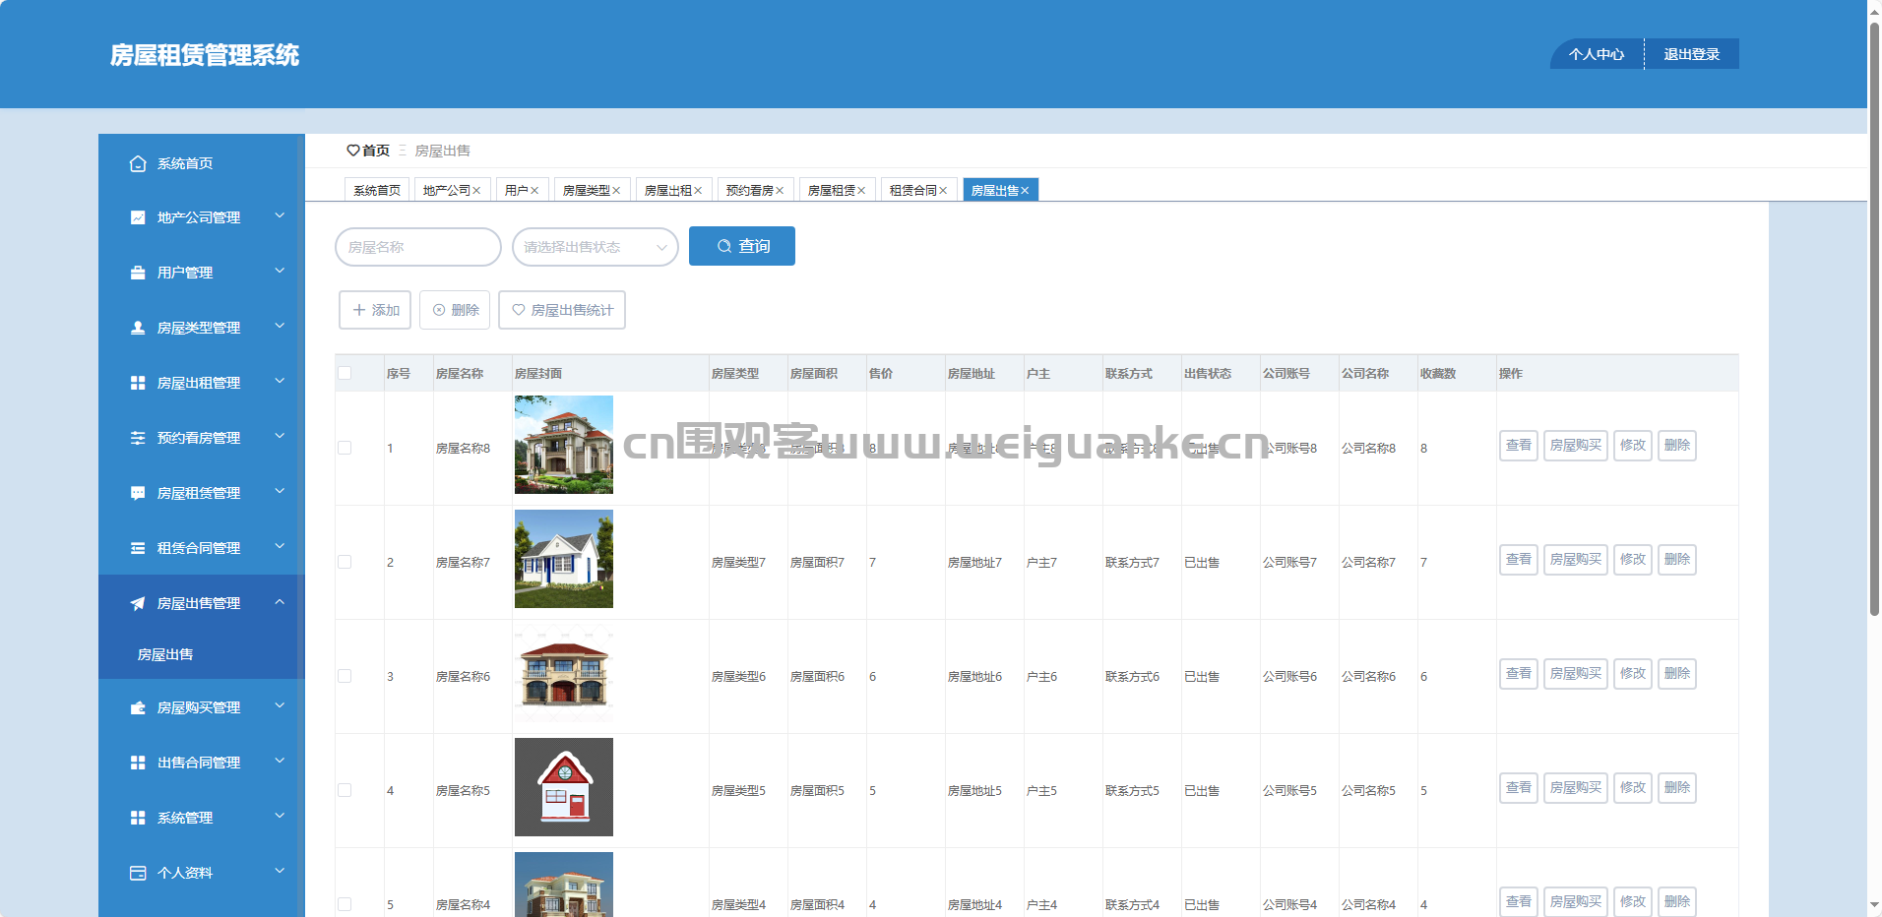Click the plus icon in the 添加 button

pyautogui.click(x=359, y=310)
